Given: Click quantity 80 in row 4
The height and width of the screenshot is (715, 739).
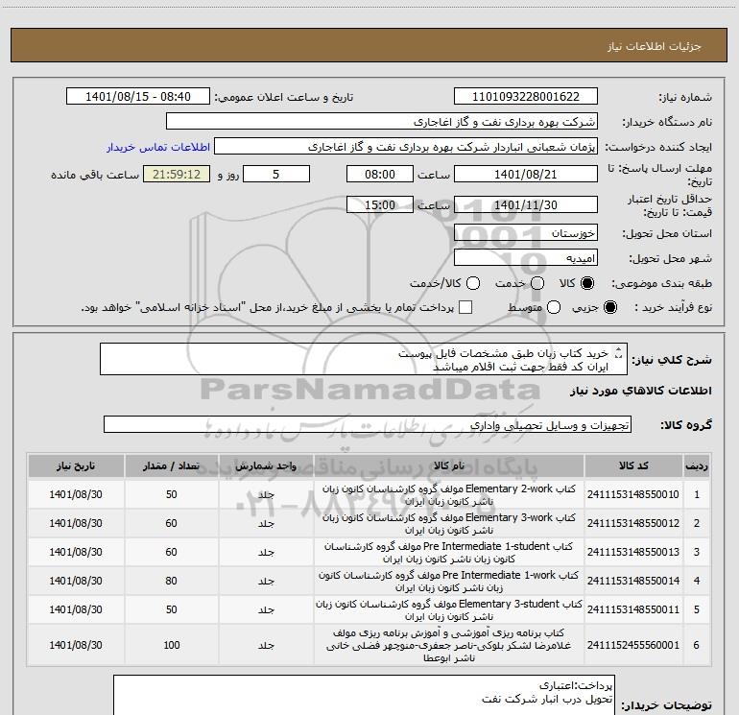Looking at the screenshot, I should (172, 581).
